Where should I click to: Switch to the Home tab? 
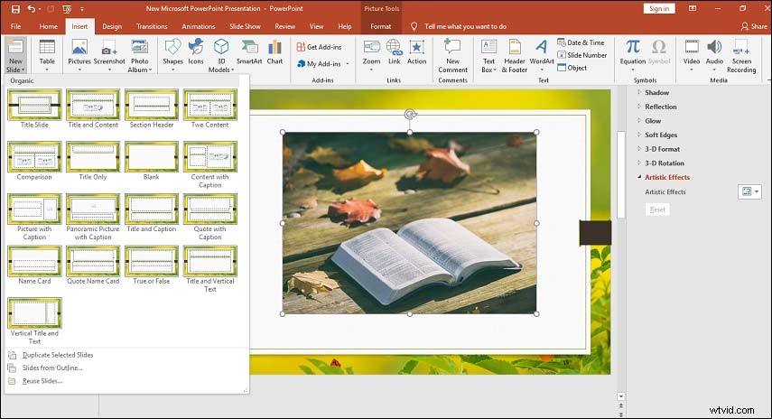48,26
